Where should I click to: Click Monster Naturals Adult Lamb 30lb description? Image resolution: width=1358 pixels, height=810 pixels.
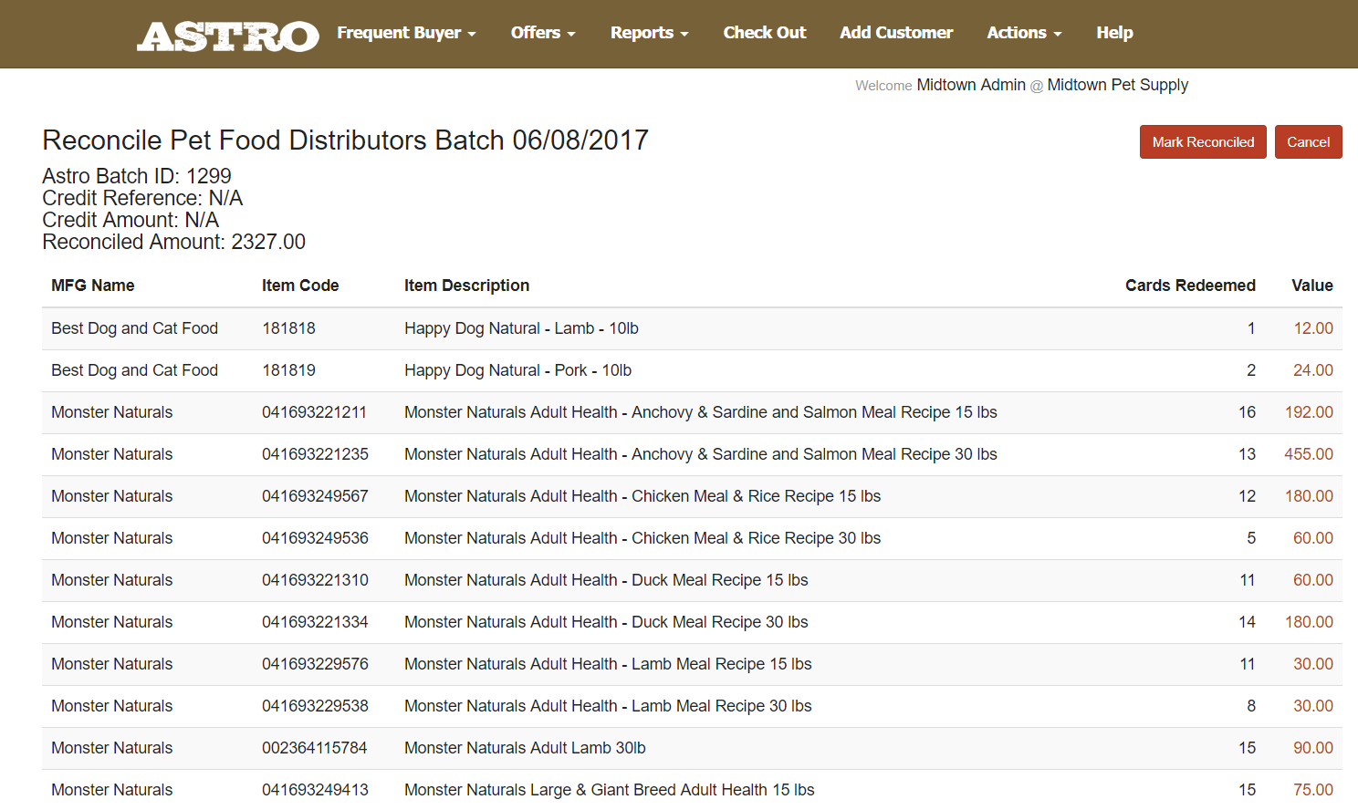pyautogui.click(x=526, y=748)
